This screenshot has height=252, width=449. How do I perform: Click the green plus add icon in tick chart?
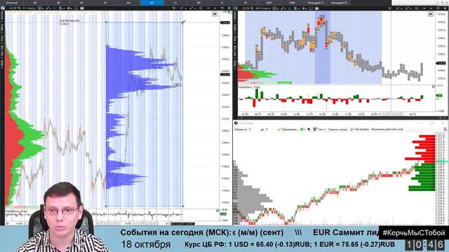coord(302,129)
